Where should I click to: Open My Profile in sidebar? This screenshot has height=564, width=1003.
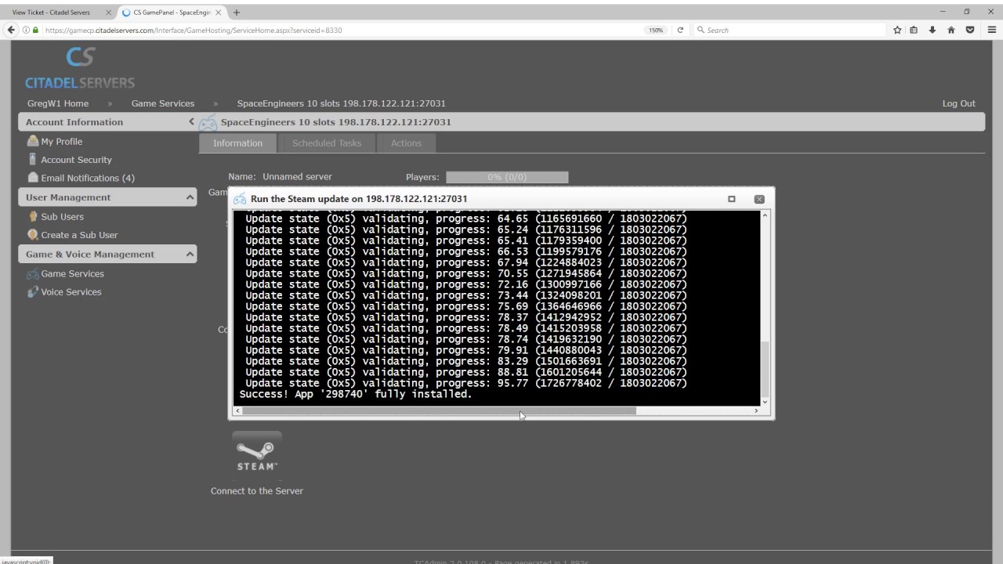tap(61, 142)
